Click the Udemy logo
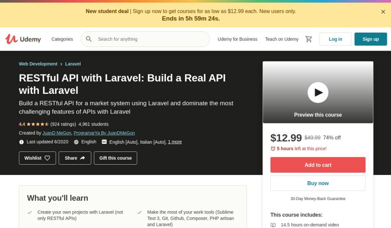Image resolution: width=391 pixels, height=228 pixels. [x=23, y=39]
